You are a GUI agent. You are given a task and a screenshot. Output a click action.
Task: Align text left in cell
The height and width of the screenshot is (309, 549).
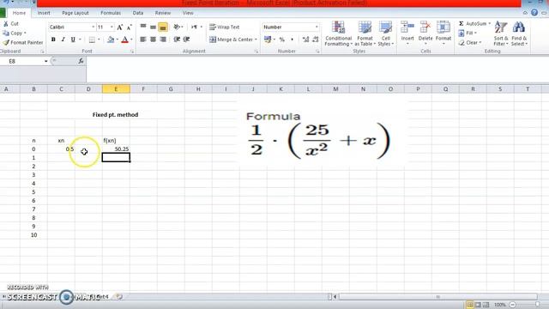143,39
